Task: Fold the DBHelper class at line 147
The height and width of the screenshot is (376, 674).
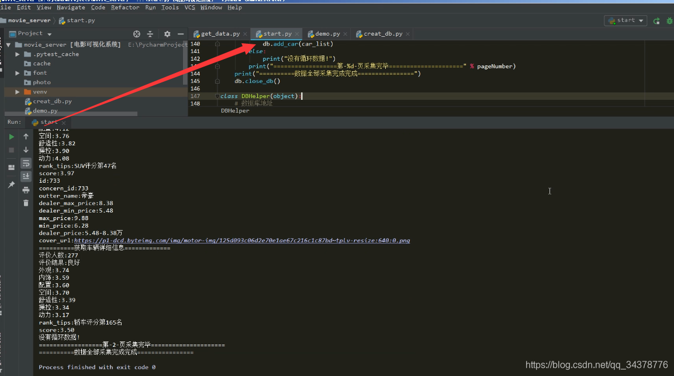Action: coord(217,96)
